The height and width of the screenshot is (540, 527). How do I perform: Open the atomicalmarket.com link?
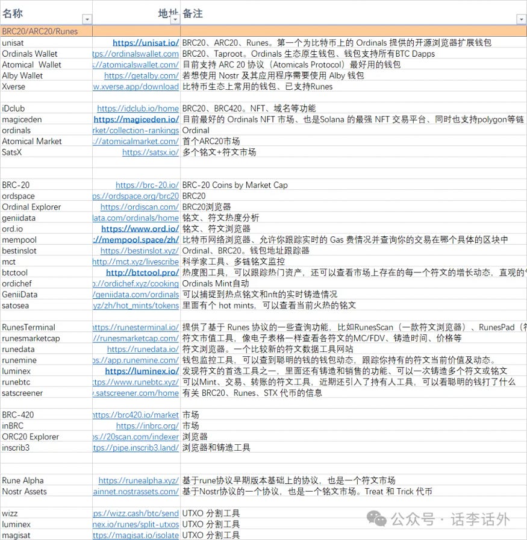[x=136, y=141]
